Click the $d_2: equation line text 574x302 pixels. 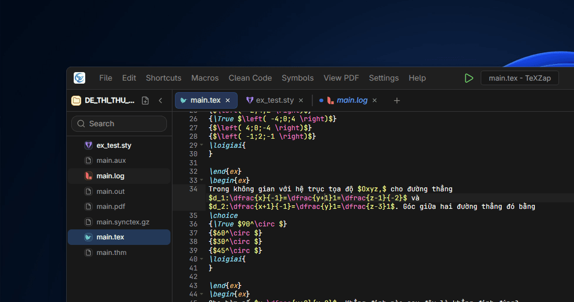pos(372,206)
